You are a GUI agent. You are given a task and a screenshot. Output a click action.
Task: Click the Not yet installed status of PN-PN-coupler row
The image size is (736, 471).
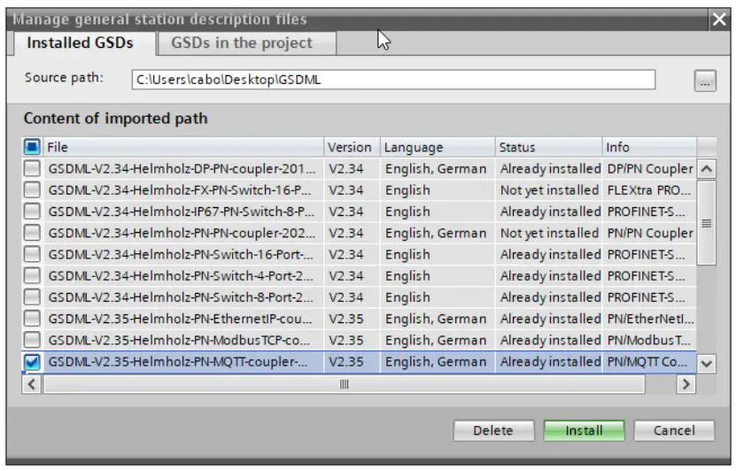[549, 233]
